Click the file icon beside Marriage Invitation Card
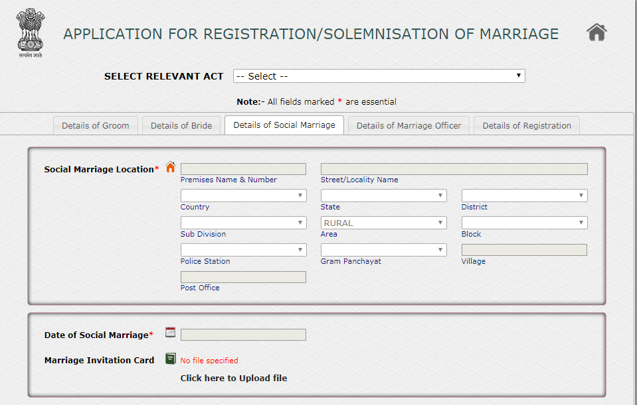637x405 pixels. click(x=170, y=358)
